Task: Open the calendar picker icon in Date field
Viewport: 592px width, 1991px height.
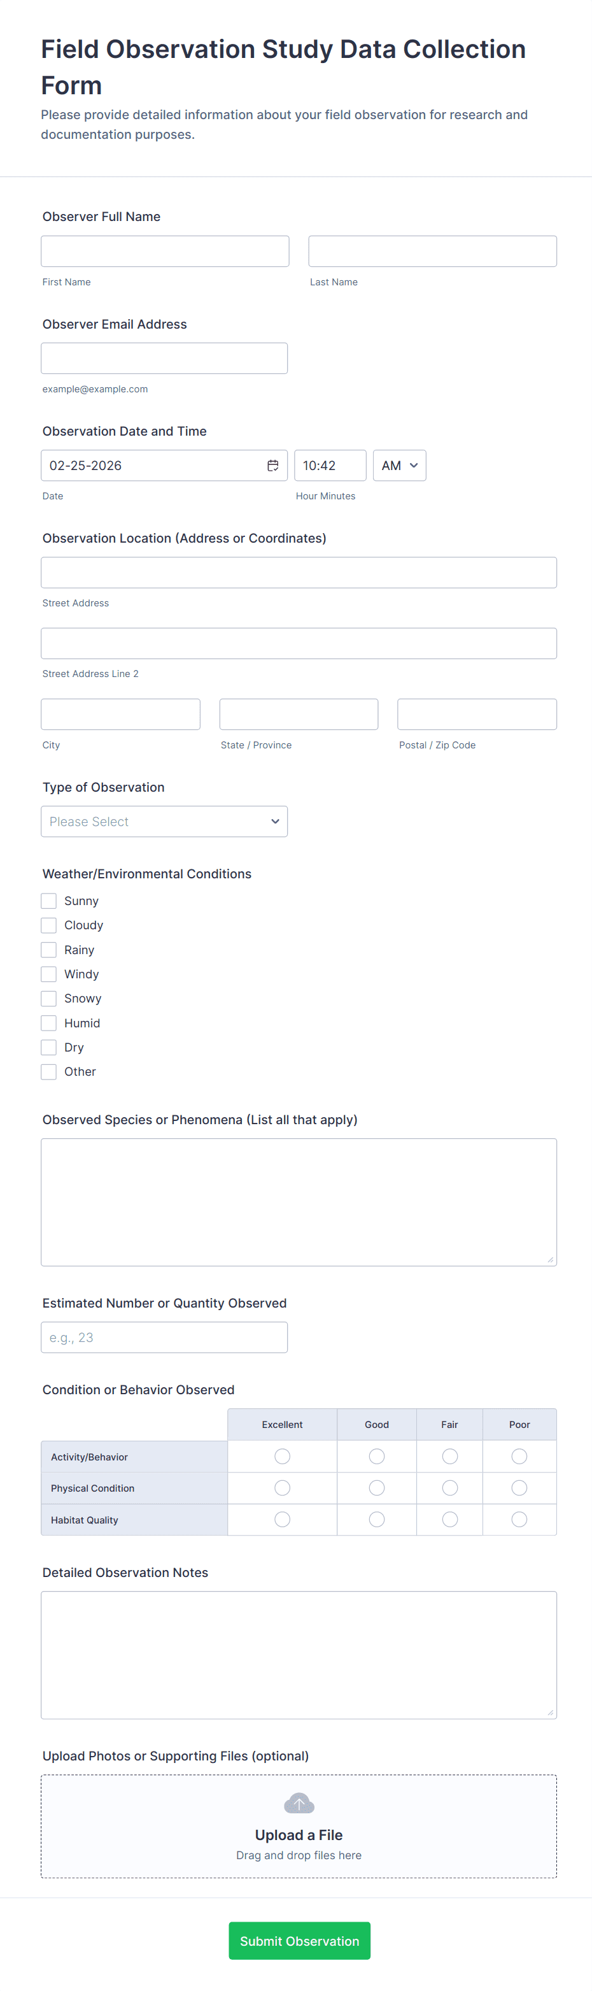Action: 273,466
